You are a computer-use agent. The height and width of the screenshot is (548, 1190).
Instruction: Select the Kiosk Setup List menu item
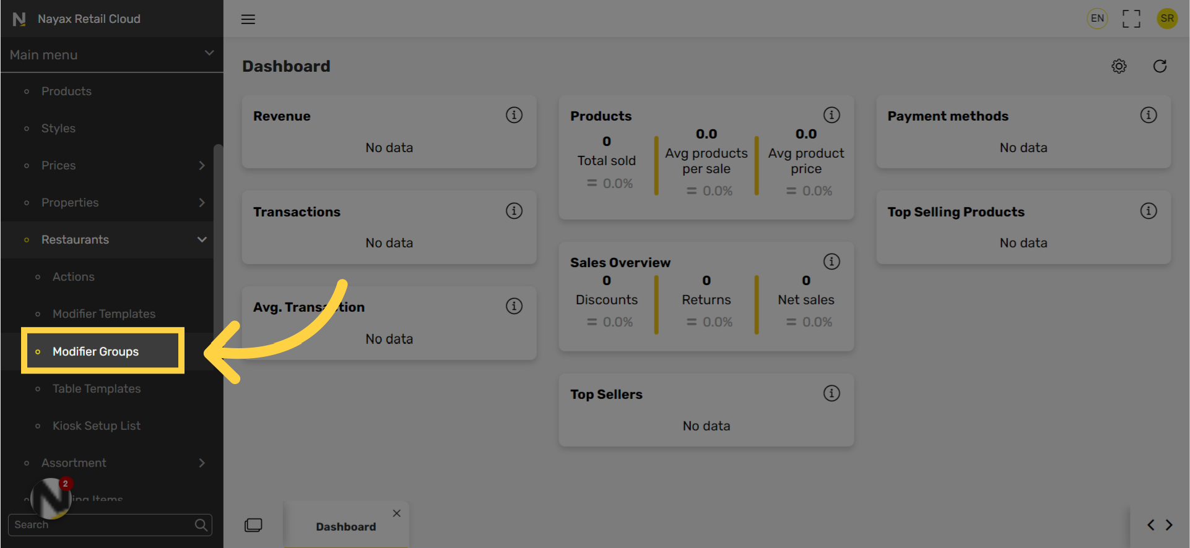97,426
